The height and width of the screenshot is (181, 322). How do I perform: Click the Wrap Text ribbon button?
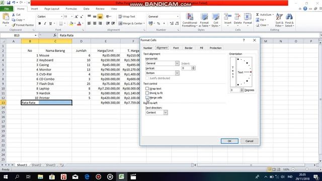coord(127,17)
